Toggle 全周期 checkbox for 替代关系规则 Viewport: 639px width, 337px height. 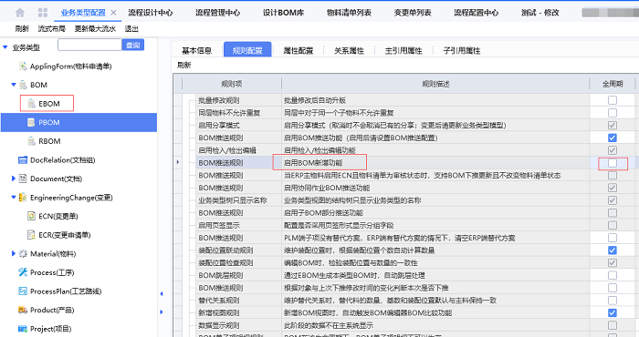[x=613, y=301]
